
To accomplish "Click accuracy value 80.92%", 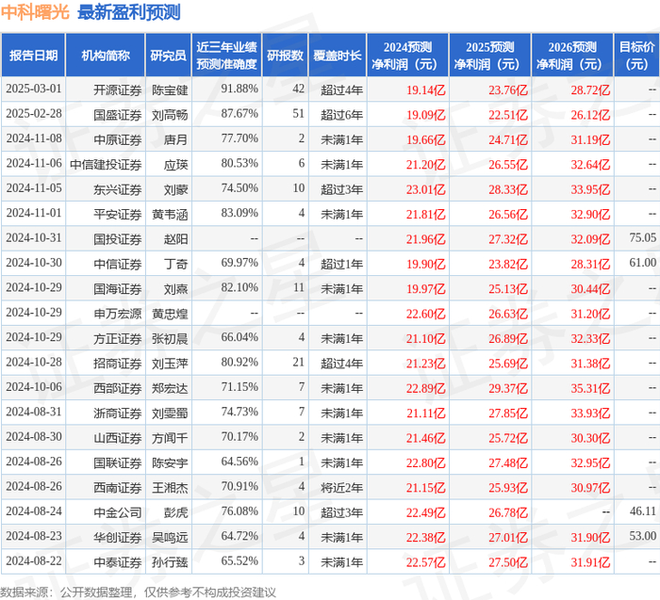I will tap(239, 362).
